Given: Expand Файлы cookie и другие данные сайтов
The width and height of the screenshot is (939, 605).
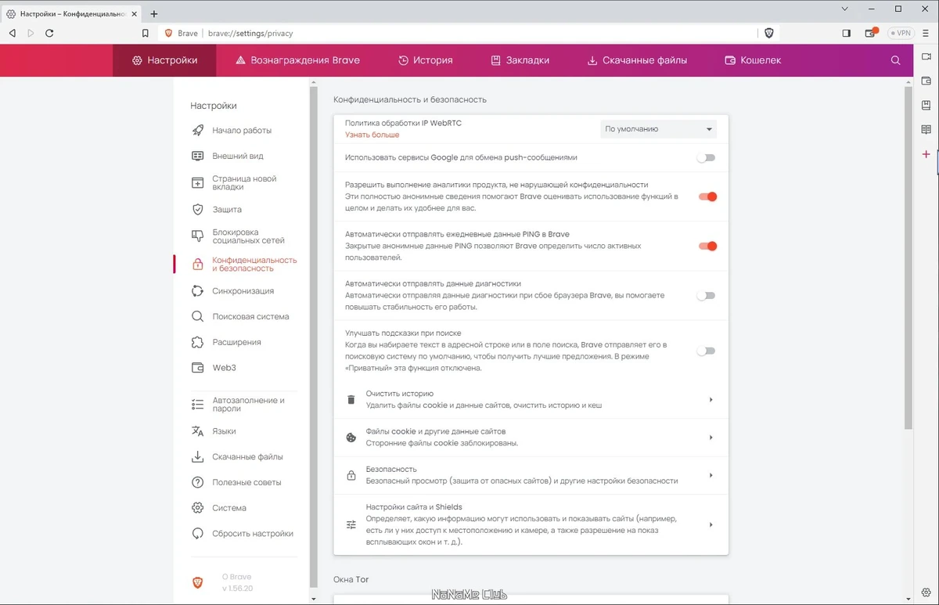Looking at the screenshot, I should [x=531, y=438].
